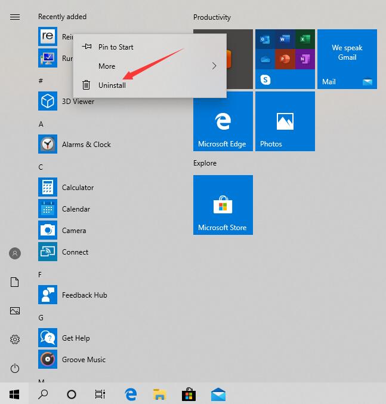Click the 'Feedback Hub' app label
The image size is (386, 404).
coord(85,295)
